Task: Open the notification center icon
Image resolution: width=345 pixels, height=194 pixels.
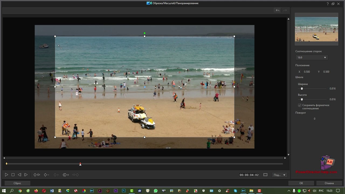Action: click(338, 191)
